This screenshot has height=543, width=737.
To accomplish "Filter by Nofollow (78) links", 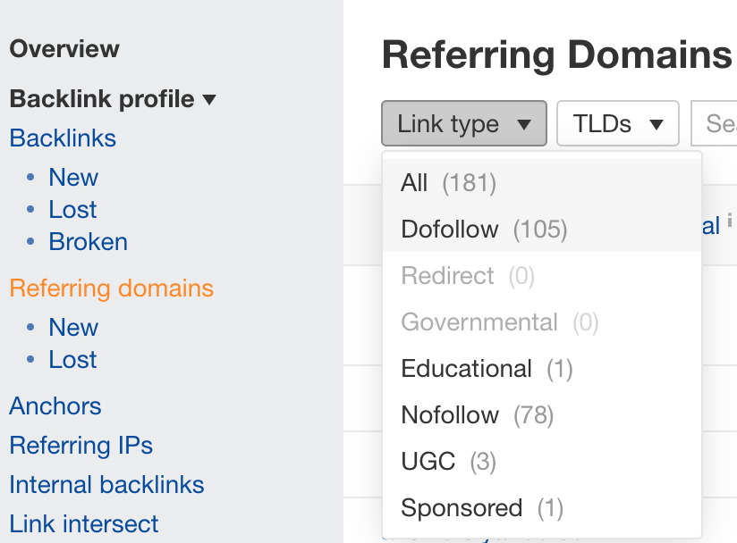I will (x=477, y=415).
